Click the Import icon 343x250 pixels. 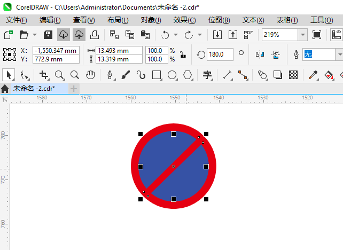[217, 35]
